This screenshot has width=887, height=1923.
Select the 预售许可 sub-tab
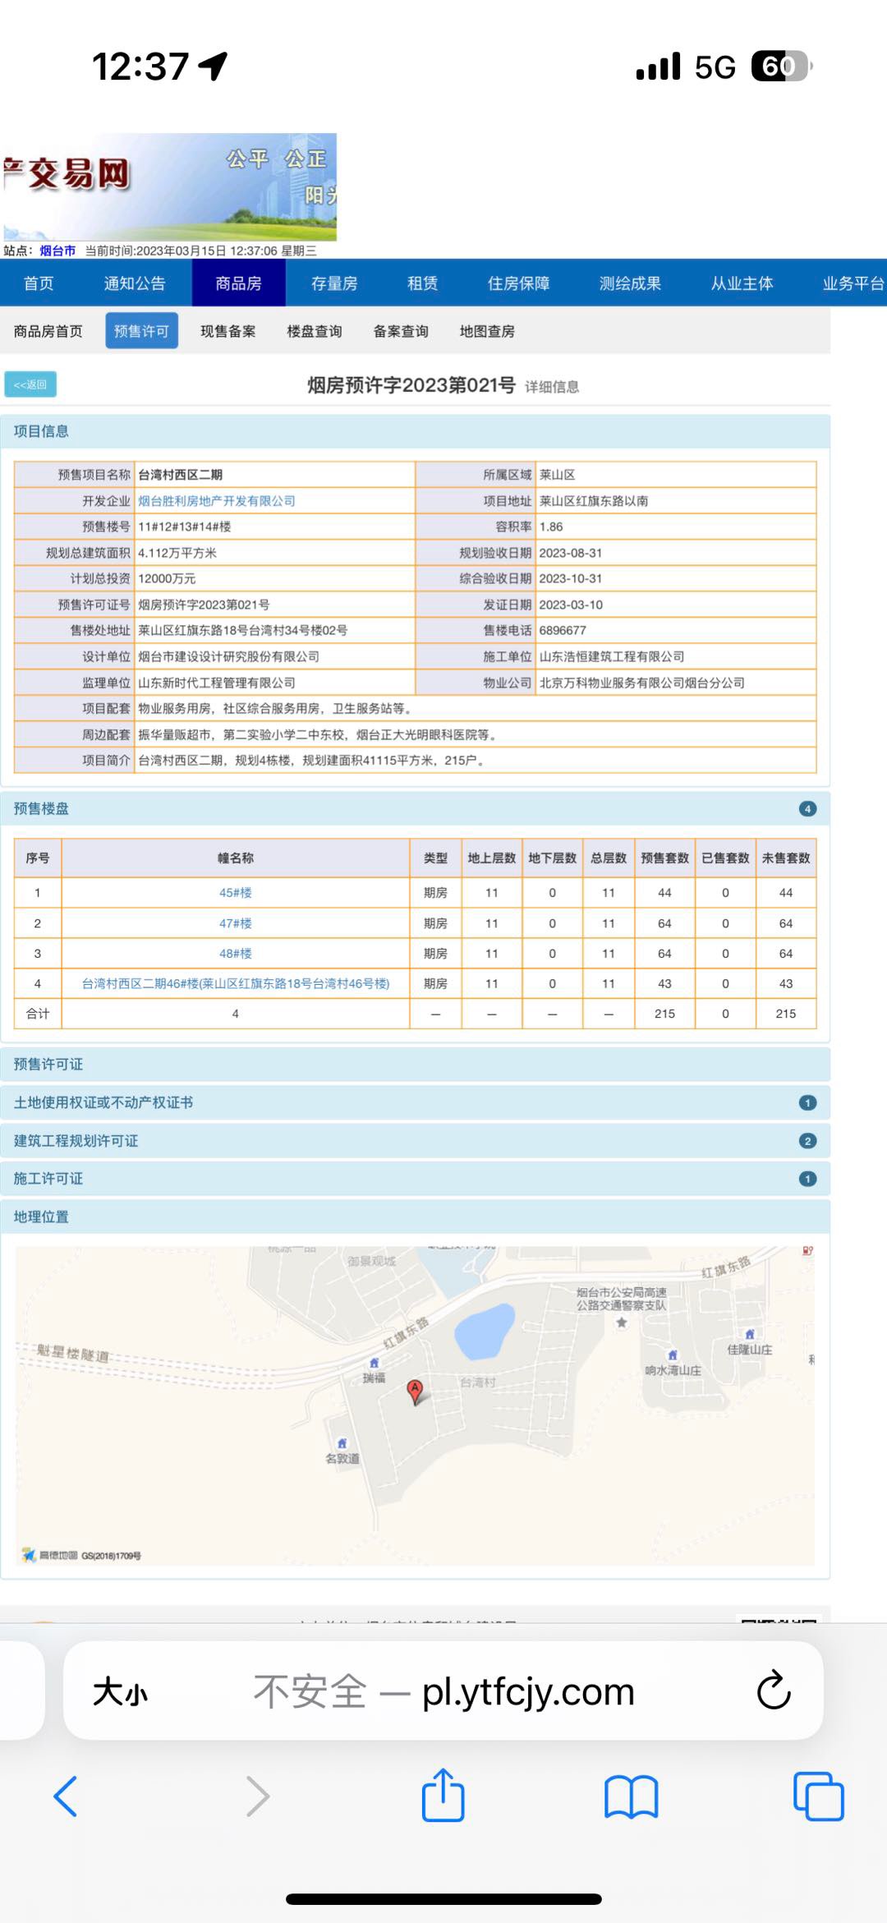(141, 331)
